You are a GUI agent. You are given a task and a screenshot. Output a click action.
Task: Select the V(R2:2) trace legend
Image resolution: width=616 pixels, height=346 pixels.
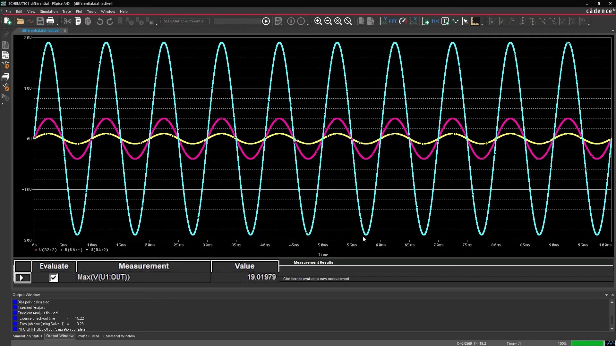47,250
